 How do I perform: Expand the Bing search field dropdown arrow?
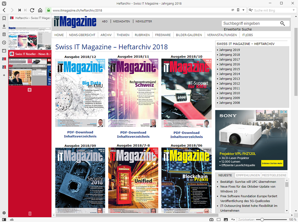[294, 10]
